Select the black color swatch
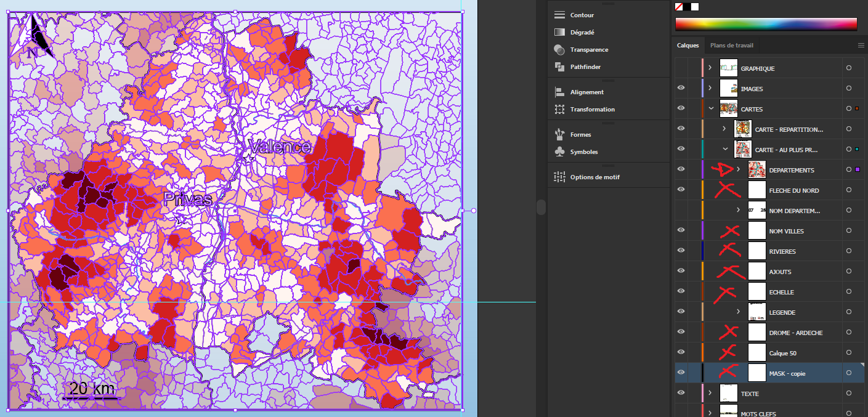The image size is (868, 417). pos(687,7)
